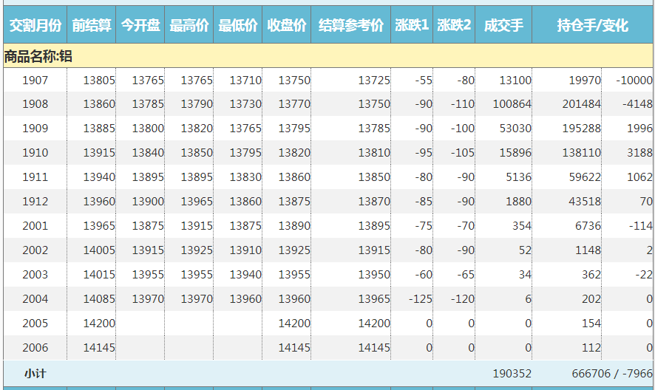Select the 涨跌1 column header

(x=412, y=26)
